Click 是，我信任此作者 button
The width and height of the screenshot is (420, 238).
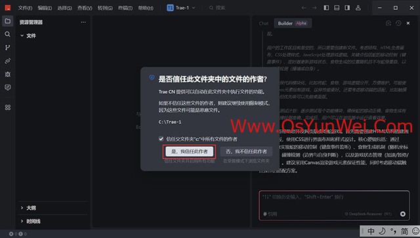click(190, 151)
